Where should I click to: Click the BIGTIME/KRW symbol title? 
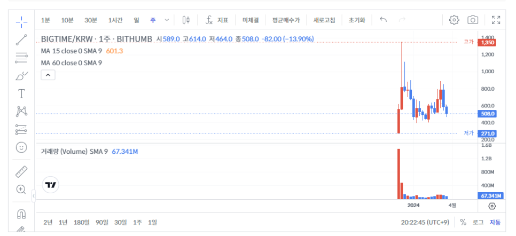pos(97,39)
